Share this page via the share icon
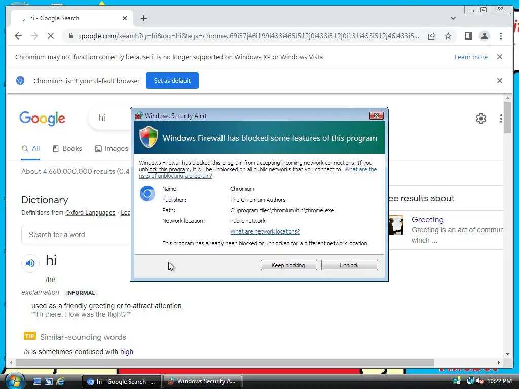Image resolution: width=519 pixels, height=389 pixels. coord(432,36)
